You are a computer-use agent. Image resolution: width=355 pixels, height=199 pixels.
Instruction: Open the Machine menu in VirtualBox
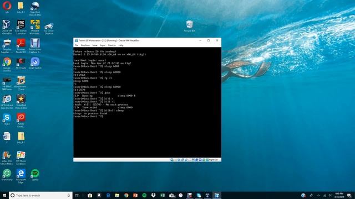pos(85,45)
